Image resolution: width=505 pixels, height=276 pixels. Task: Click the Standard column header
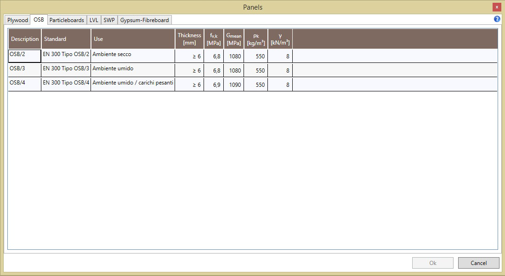[x=66, y=39]
